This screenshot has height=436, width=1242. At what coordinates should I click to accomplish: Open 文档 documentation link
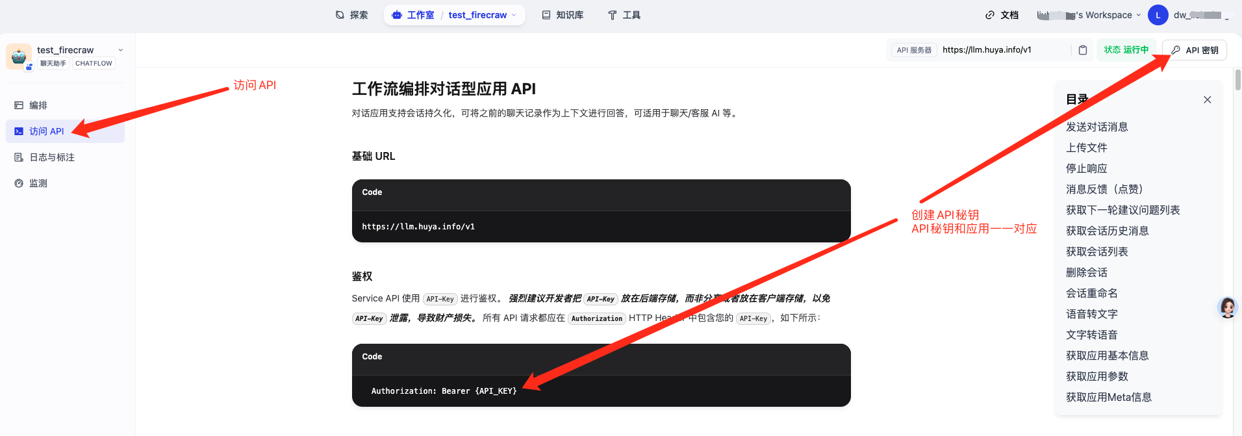1002,15
